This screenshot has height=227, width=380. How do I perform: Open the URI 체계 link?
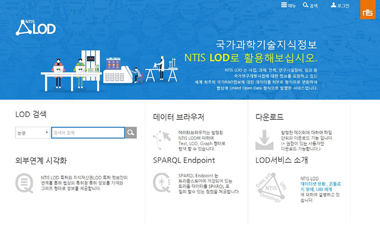coord(324,190)
